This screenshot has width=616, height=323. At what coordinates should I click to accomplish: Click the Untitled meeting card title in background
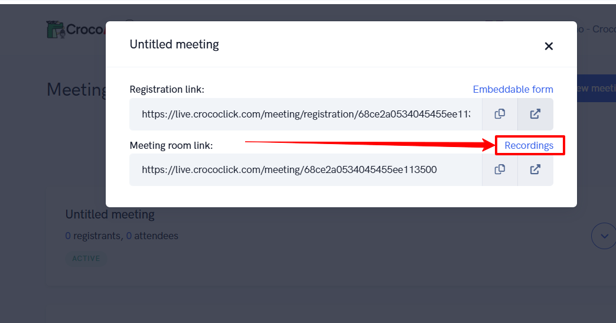click(110, 214)
